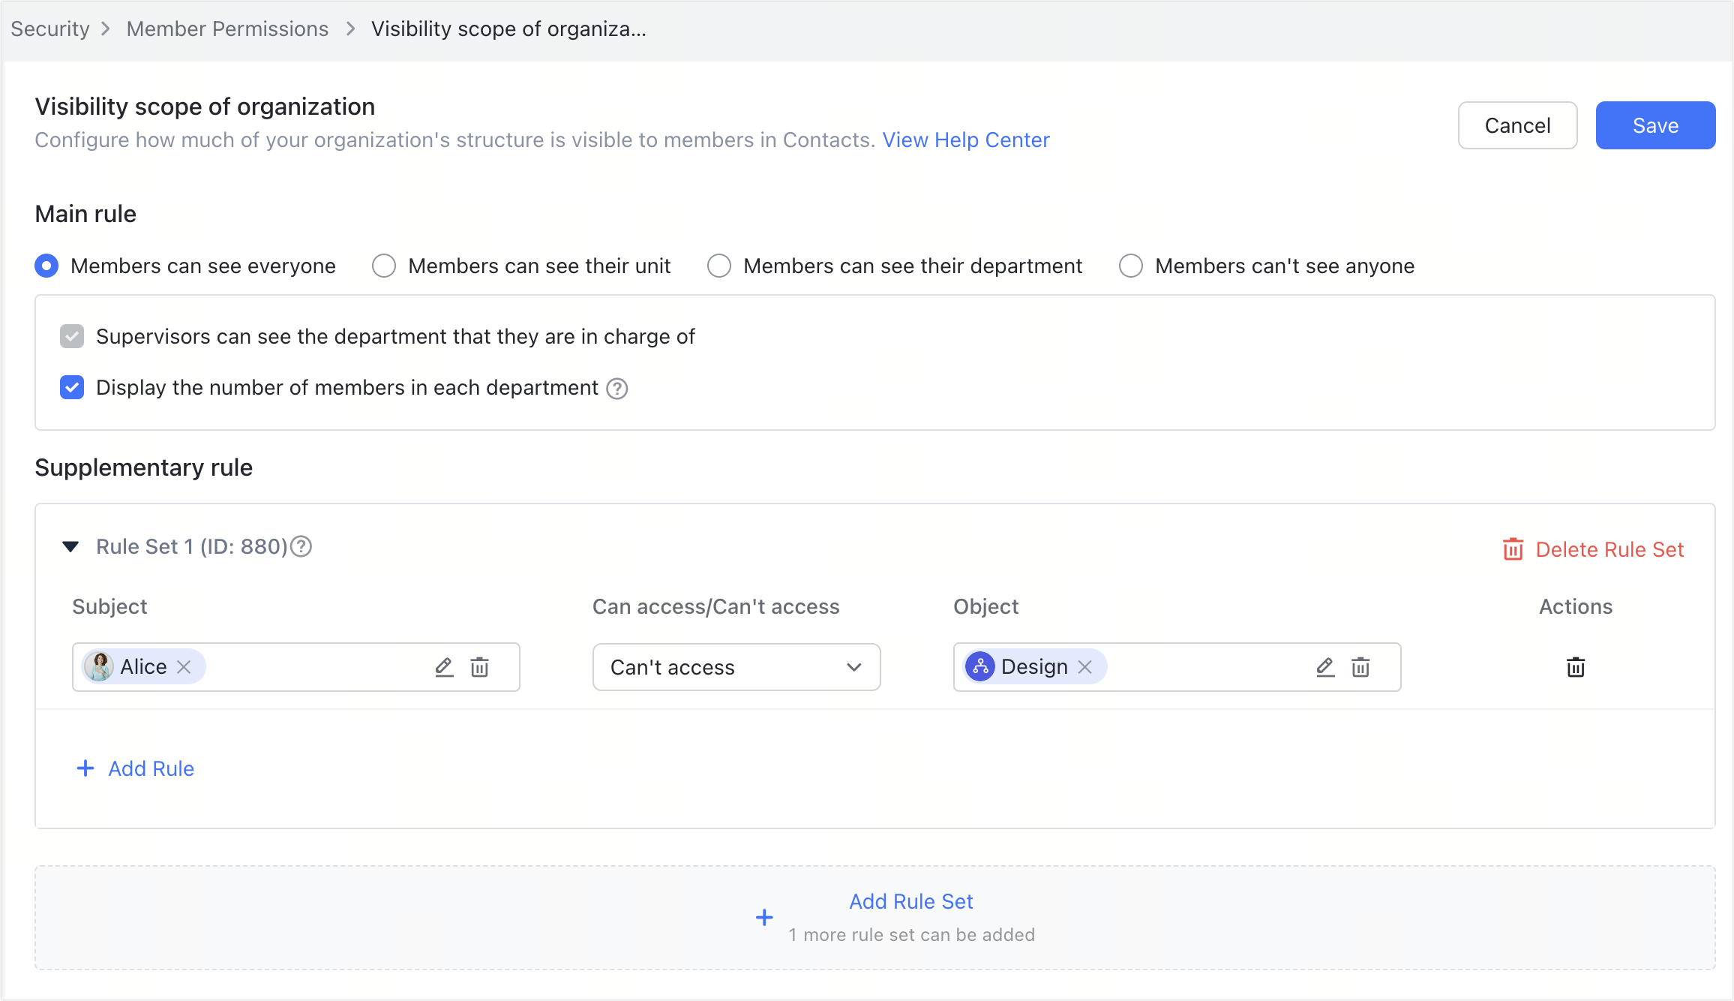Edit the Design object field pencil icon
This screenshot has height=1001, width=1734.
[x=1325, y=667]
